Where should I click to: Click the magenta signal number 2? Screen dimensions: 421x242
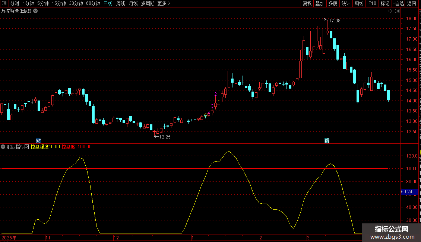[x=216, y=94]
